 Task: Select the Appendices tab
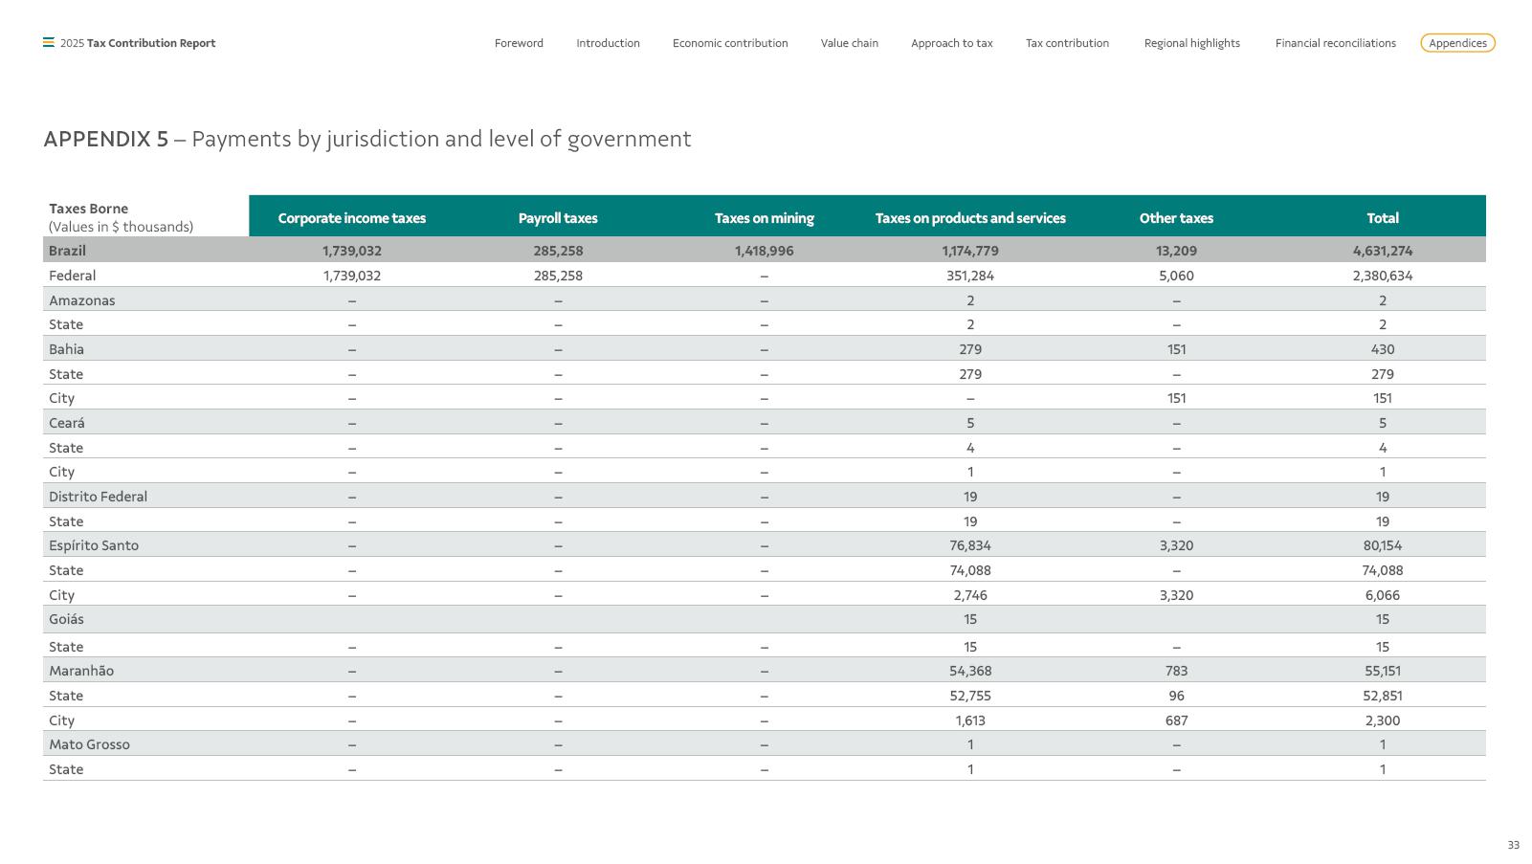[1457, 43]
